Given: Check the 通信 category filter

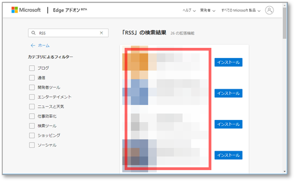Looking at the screenshot, I should click(x=32, y=78).
